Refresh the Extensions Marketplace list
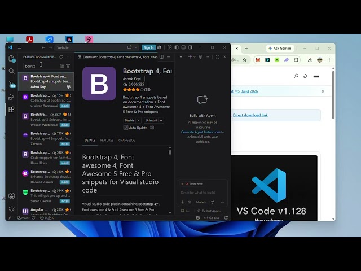 pyautogui.click(x=61, y=57)
